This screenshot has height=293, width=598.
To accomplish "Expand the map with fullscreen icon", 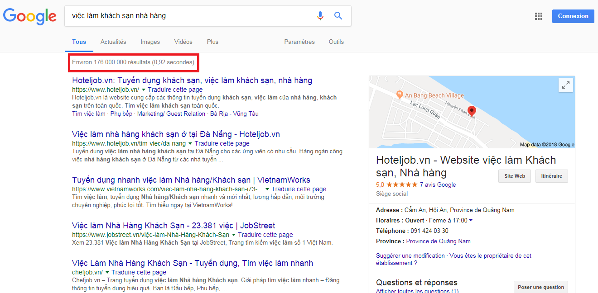I will pos(566,85).
